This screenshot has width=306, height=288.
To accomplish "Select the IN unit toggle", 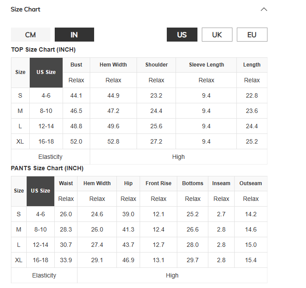I will [x=74, y=35].
